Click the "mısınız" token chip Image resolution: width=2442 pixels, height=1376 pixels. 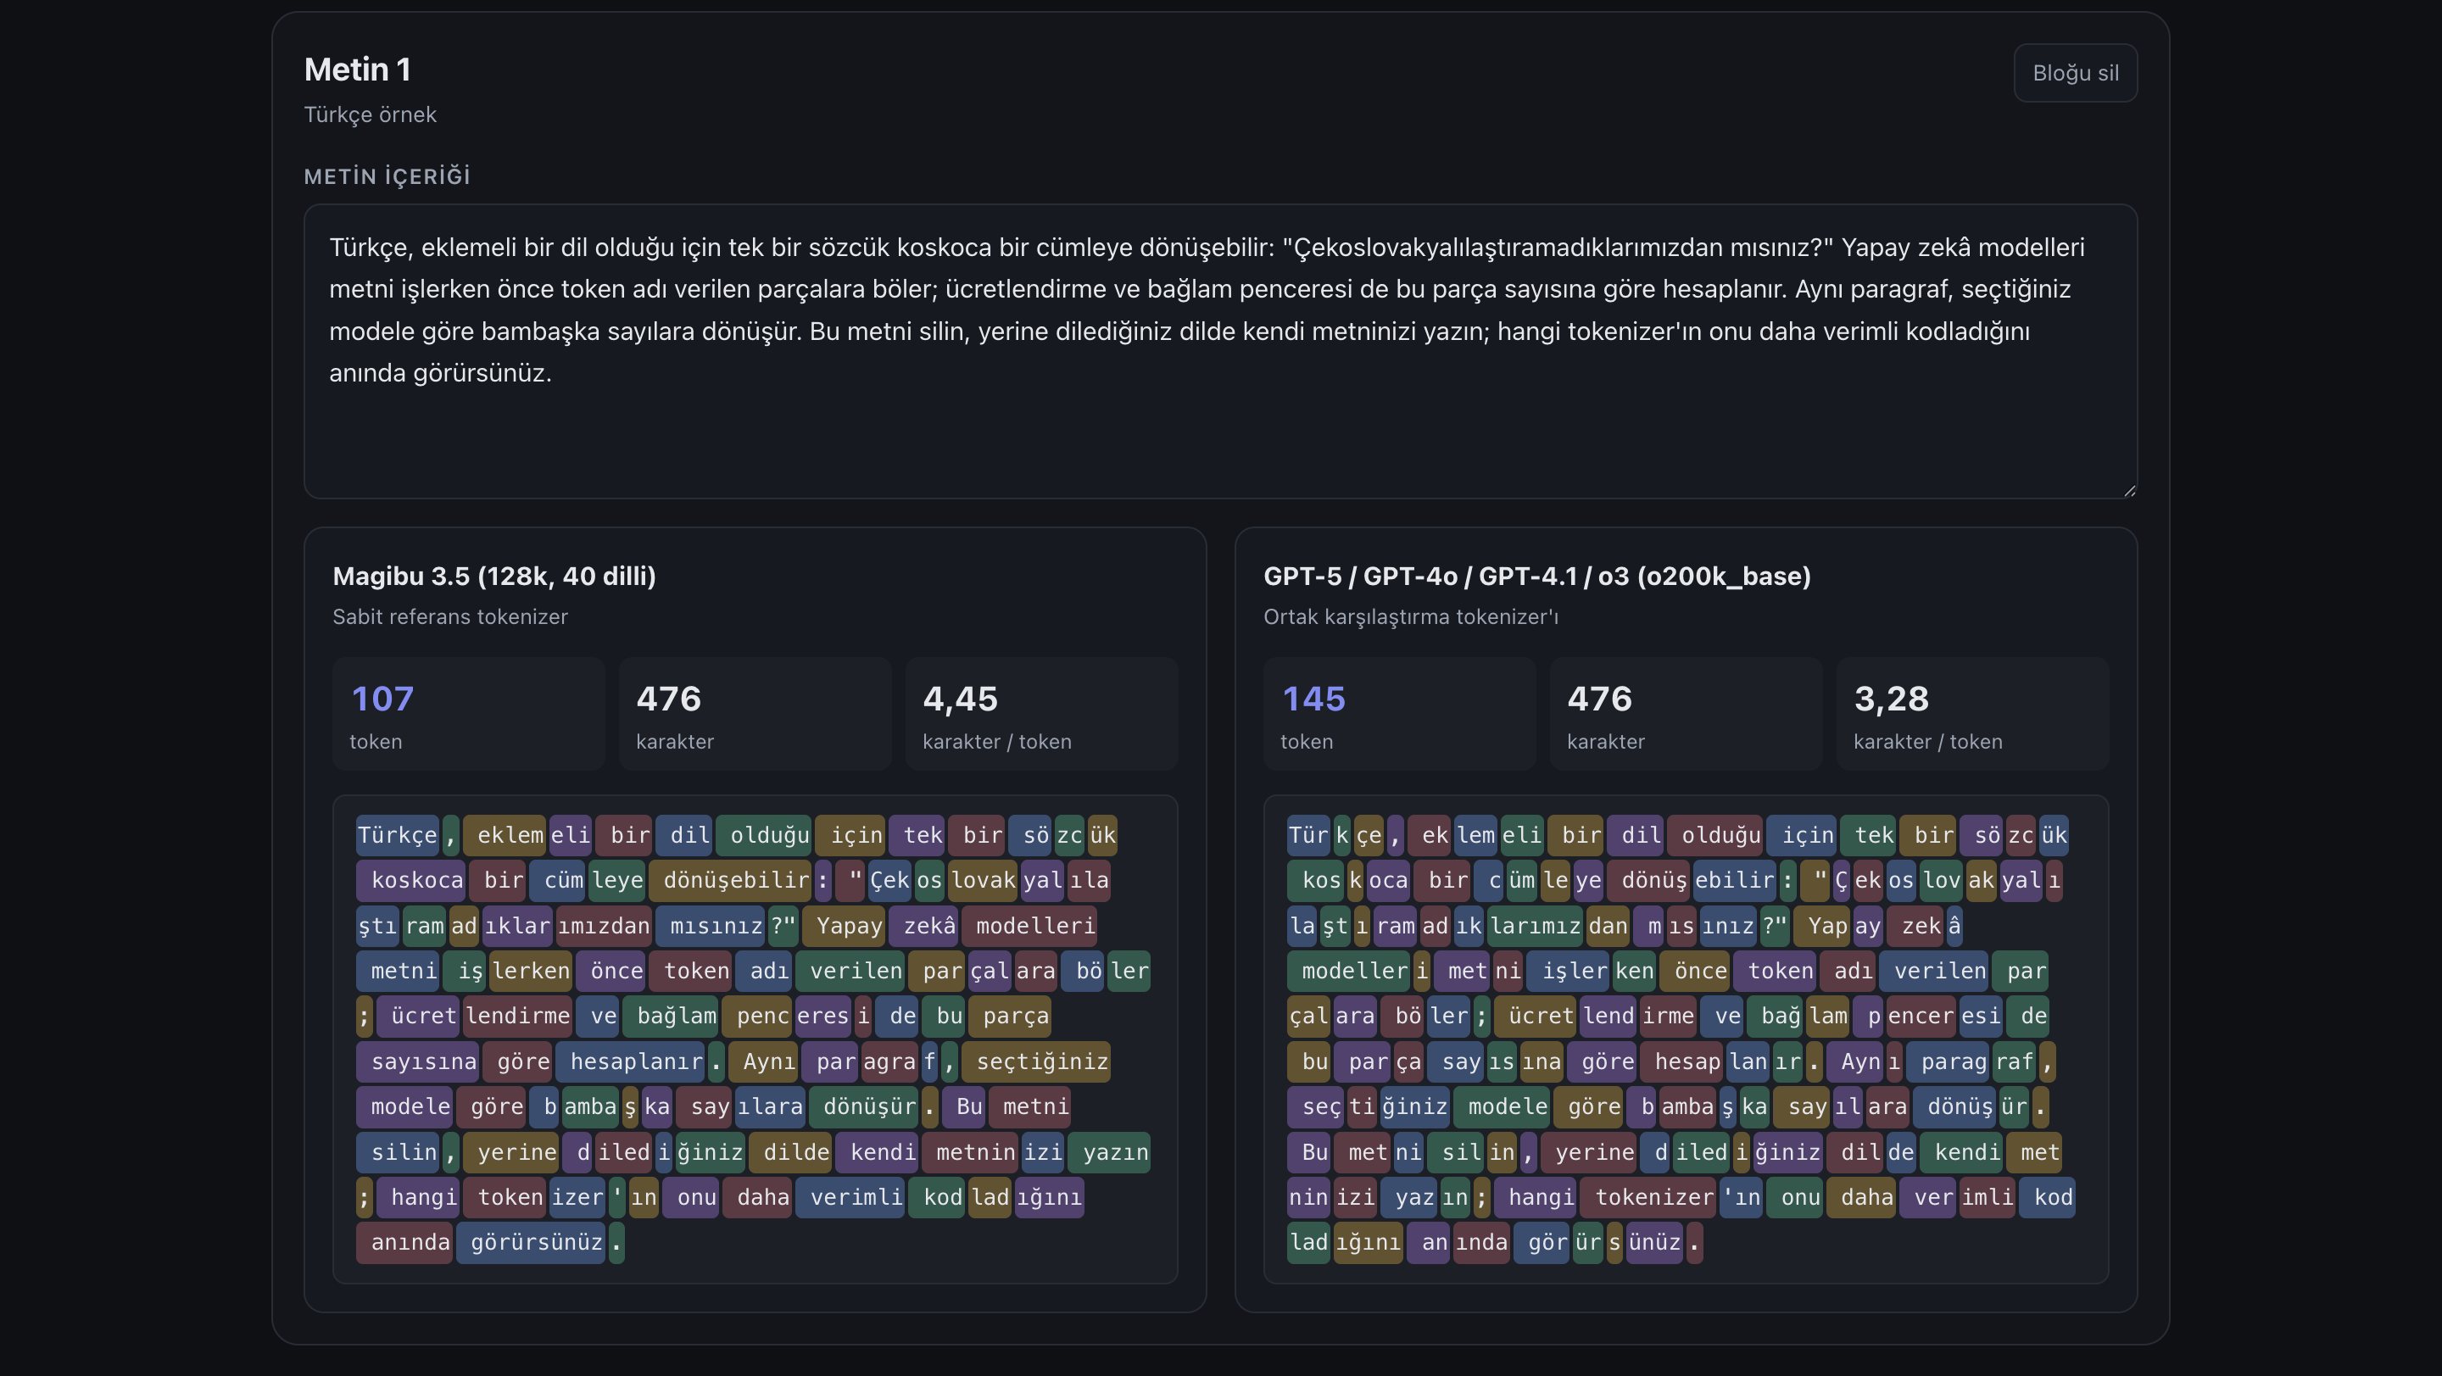click(x=710, y=926)
